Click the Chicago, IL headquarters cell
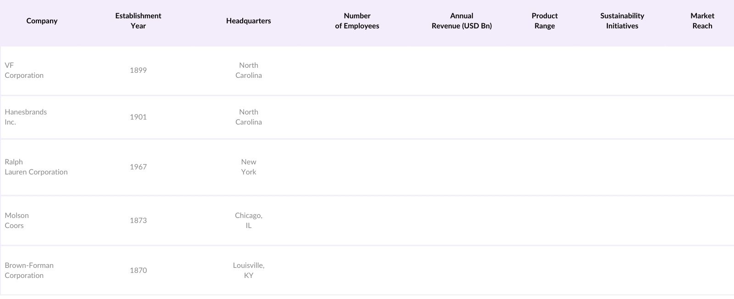734x299 pixels. click(x=249, y=221)
